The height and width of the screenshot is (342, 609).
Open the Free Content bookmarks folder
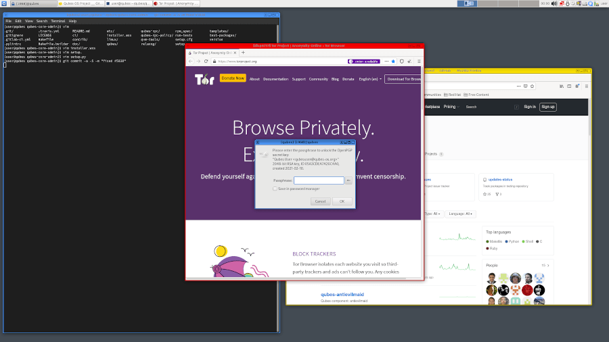pos(476,95)
